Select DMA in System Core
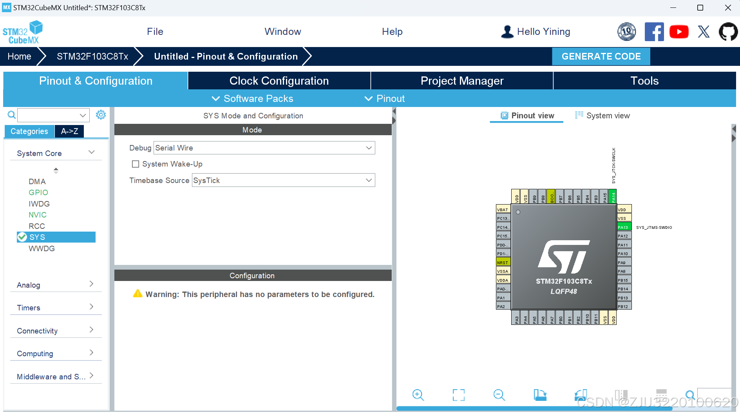 click(x=37, y=181)
